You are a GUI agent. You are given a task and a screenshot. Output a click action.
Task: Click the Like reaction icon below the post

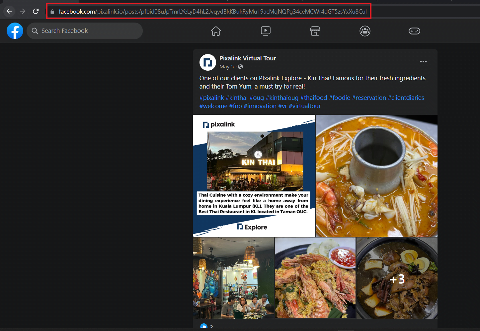coord(203,326)
